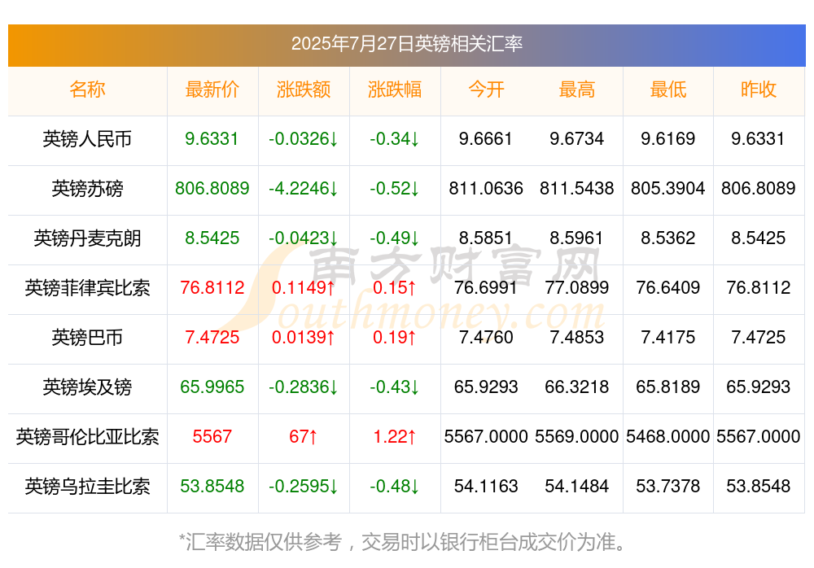Viewport: 814px width, 568px height.
Task: Click low value 65.8189
Action: tap(668, 387)
